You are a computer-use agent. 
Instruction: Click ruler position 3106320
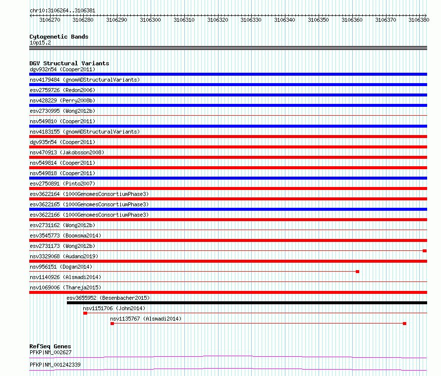218,20
